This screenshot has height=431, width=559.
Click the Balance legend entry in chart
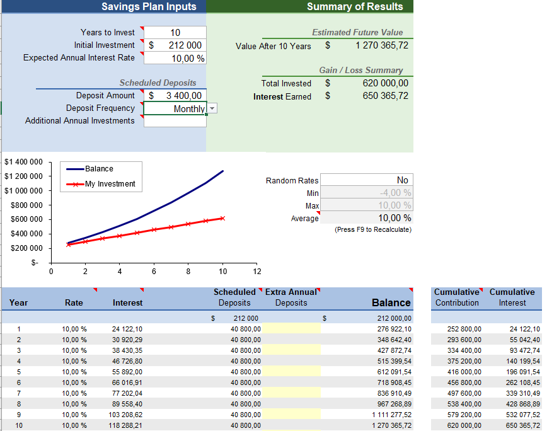tap(99, 169)
